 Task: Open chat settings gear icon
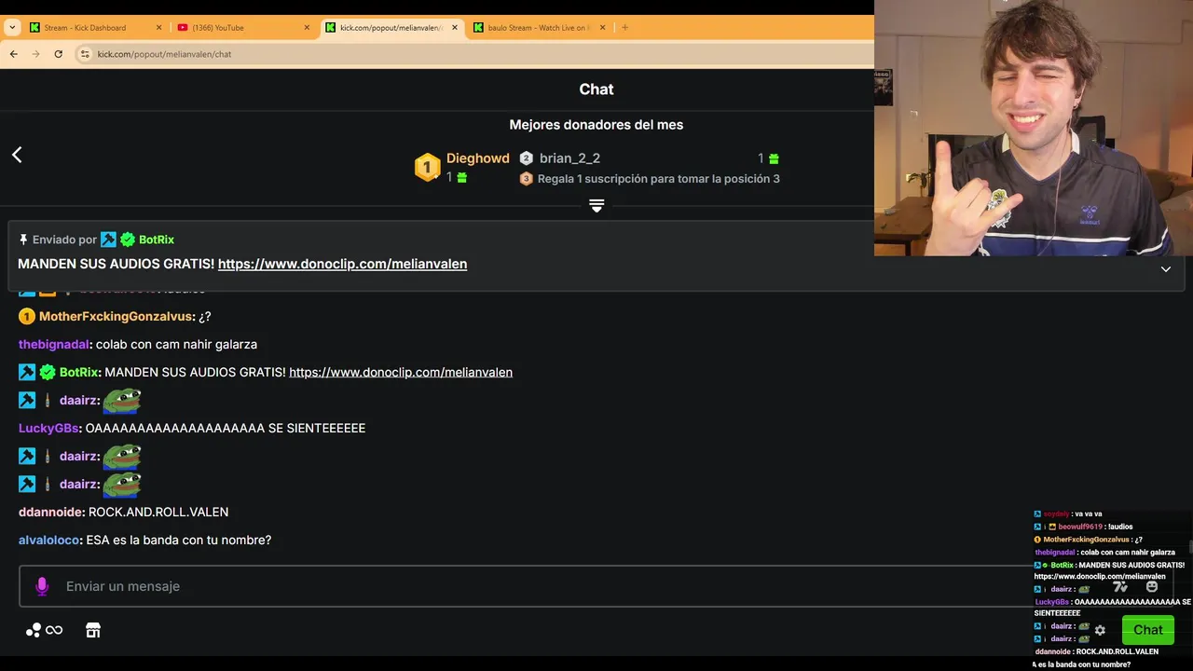coord(1100,631)
